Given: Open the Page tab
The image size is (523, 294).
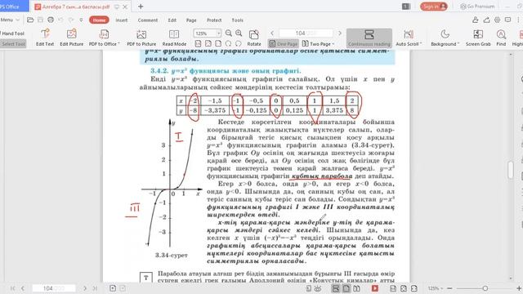Looking at the screenshot, I should point(191,20).
